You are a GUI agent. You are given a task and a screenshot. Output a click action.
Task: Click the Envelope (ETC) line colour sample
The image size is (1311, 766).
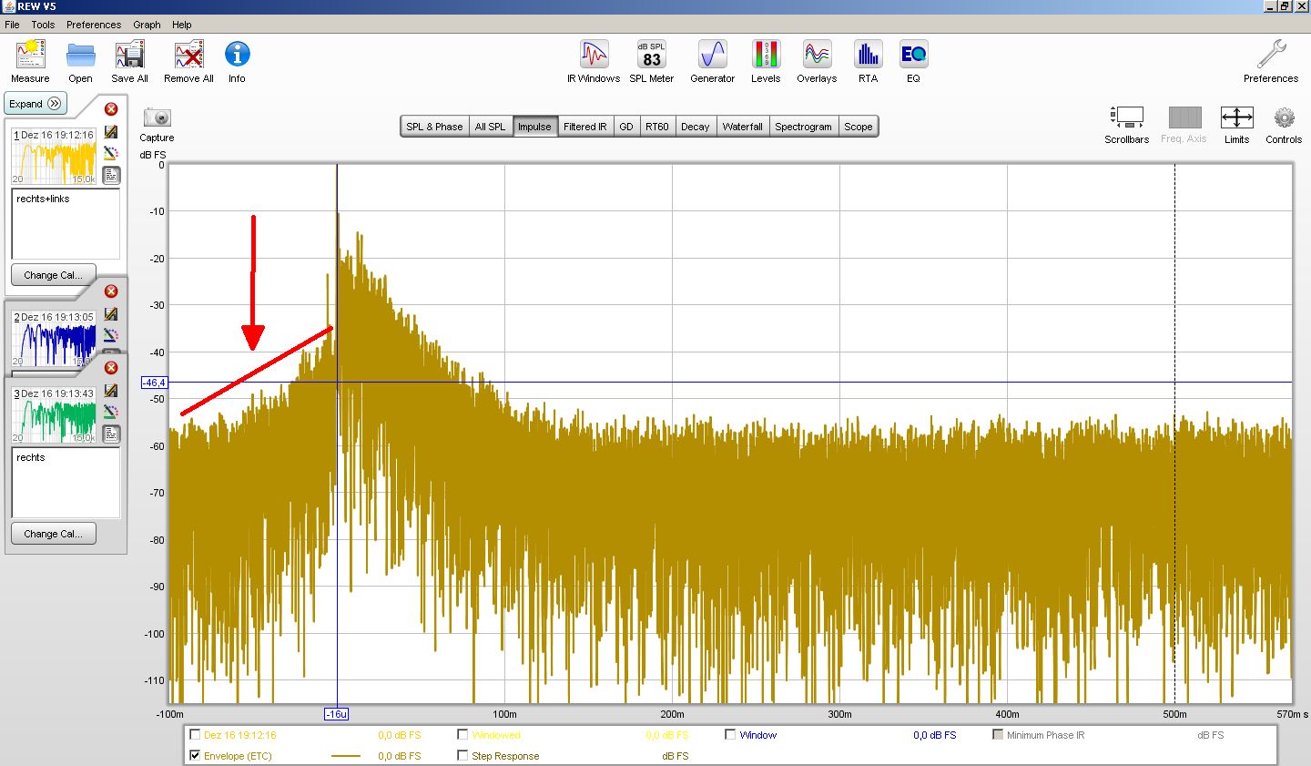click(x=346, y=756)
